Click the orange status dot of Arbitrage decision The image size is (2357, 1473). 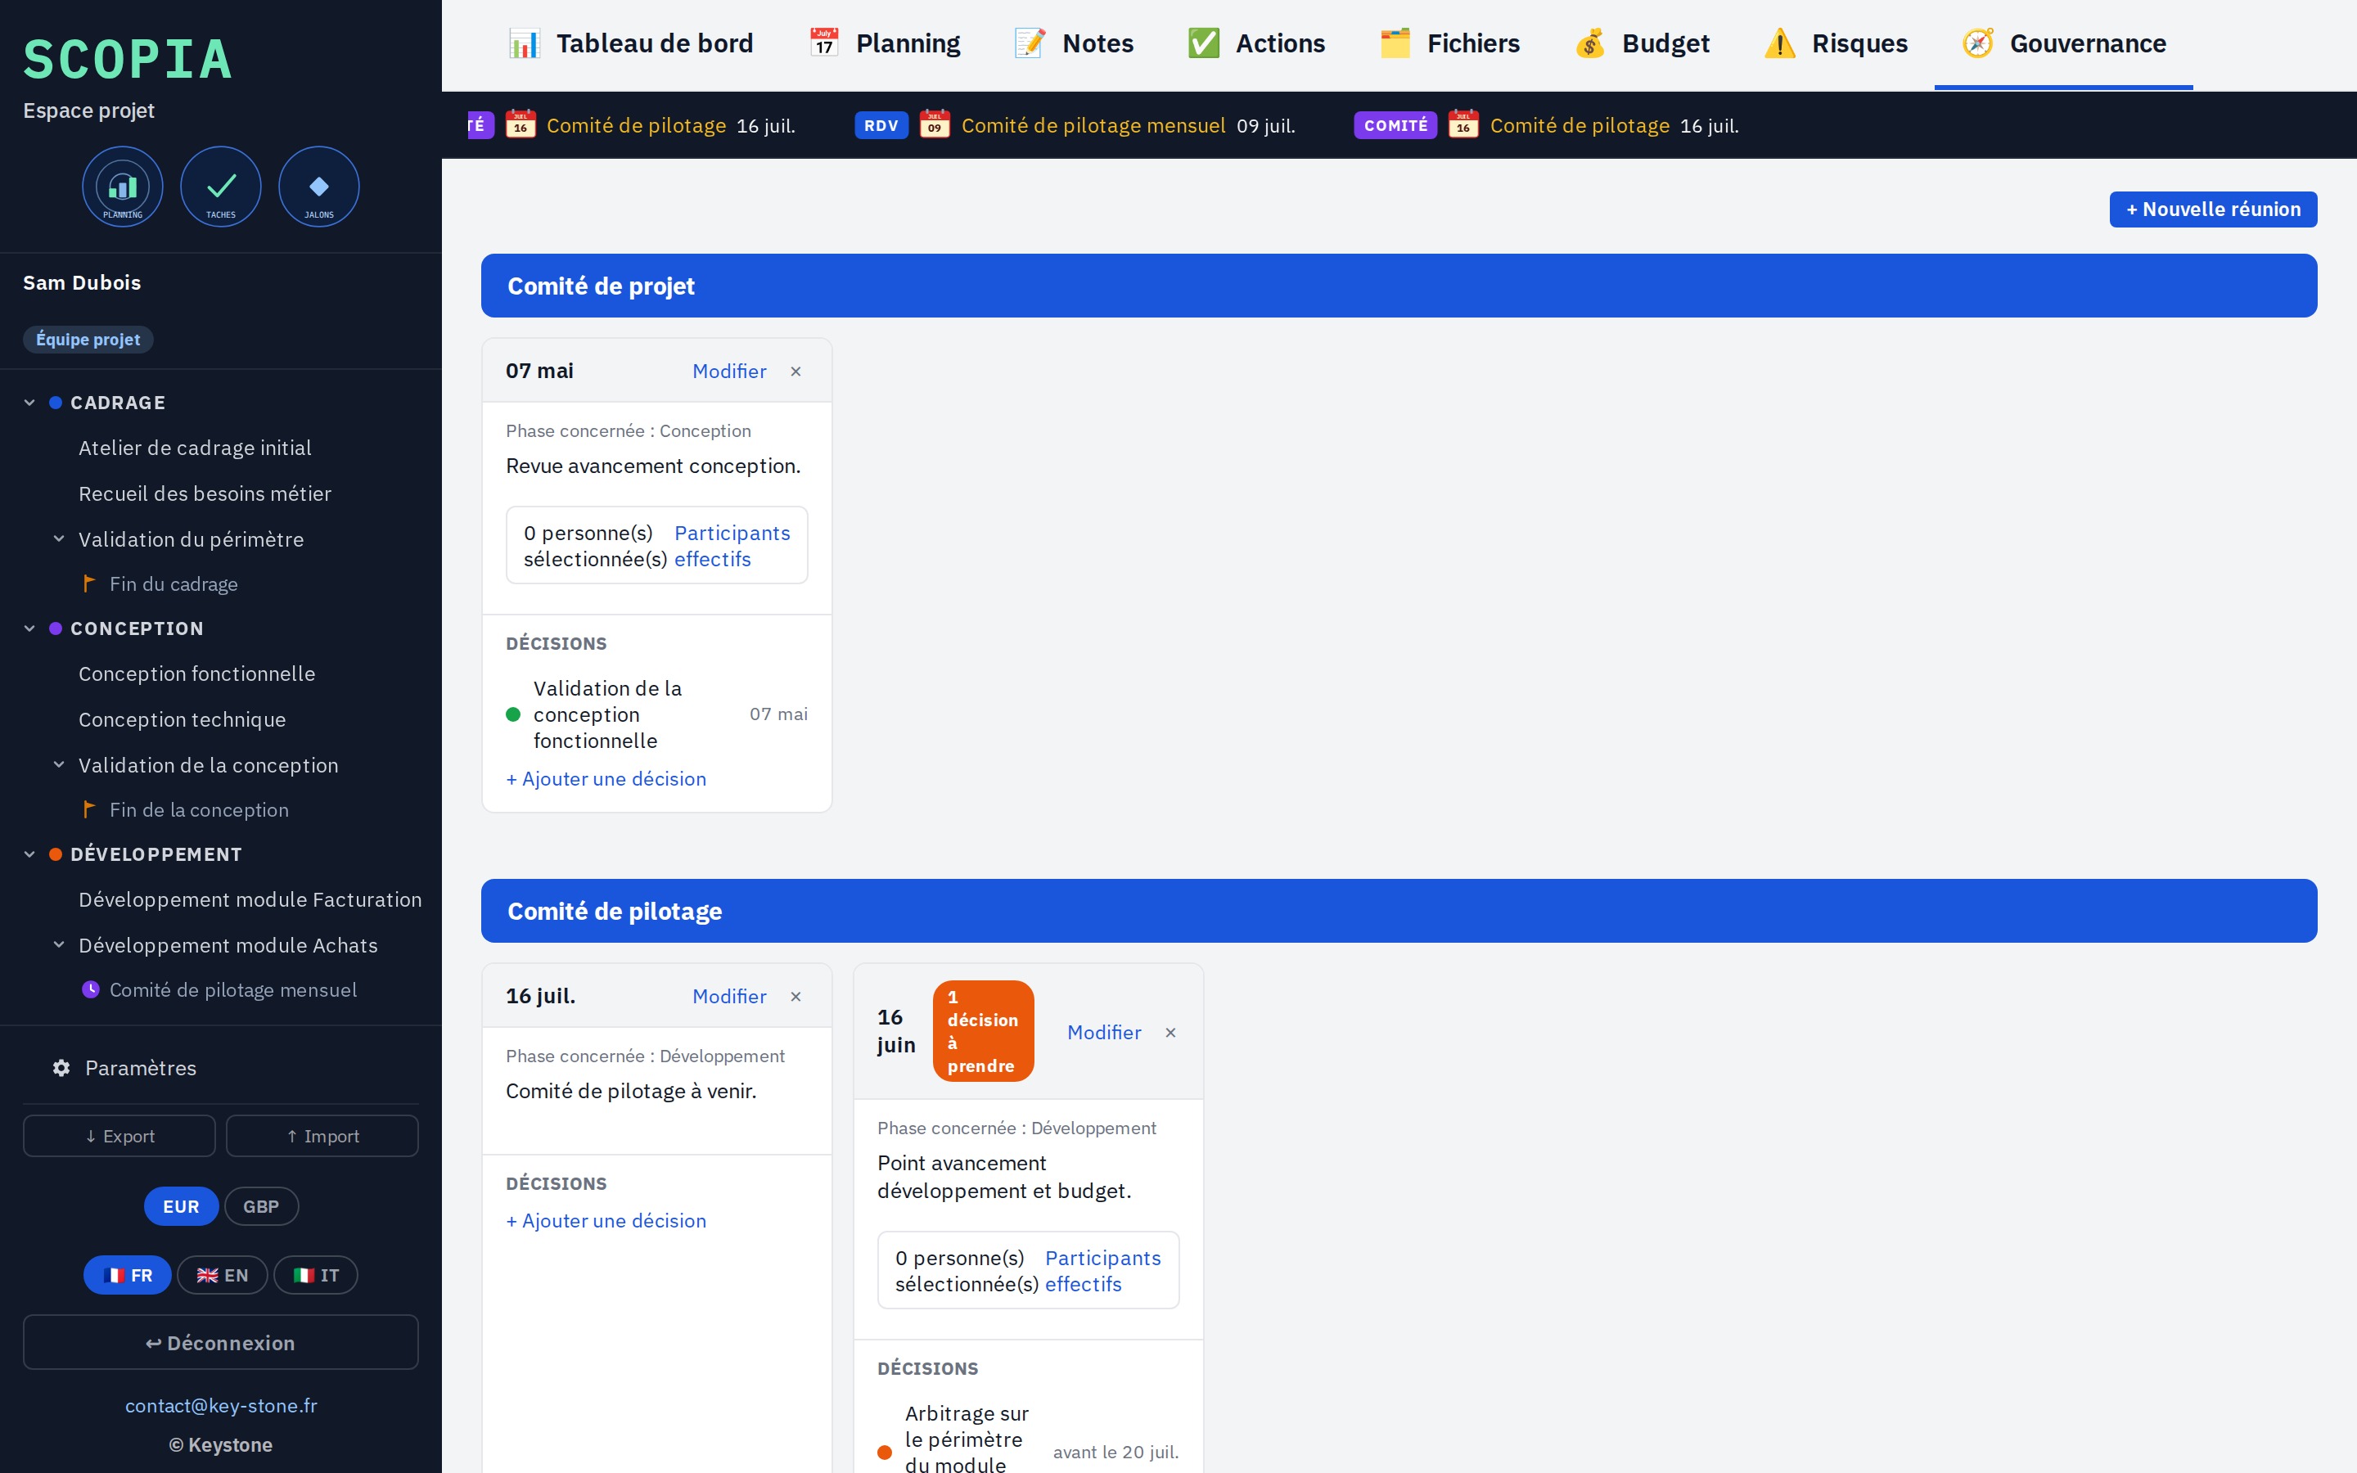pos(885,1453)
